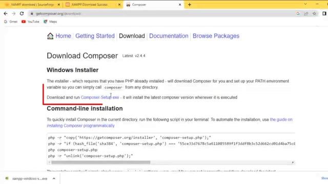
Task: Open the tab search dropdown arrow
Action: [x=305, y=4]
